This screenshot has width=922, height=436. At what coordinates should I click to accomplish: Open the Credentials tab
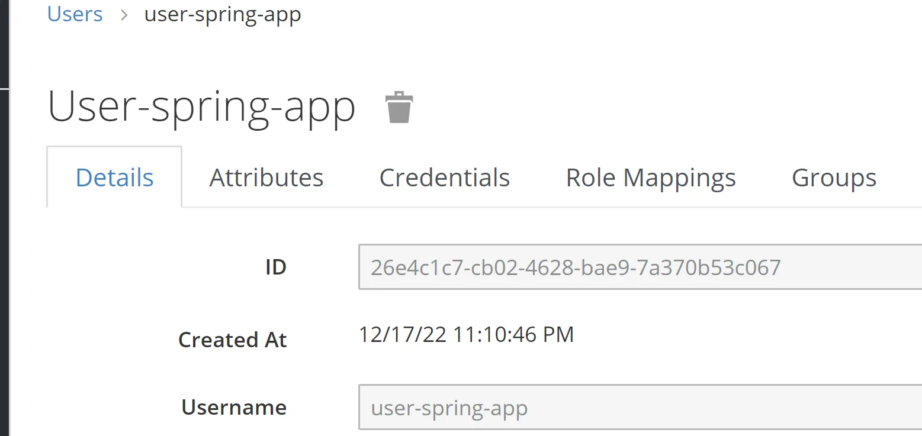pos(444,177)
